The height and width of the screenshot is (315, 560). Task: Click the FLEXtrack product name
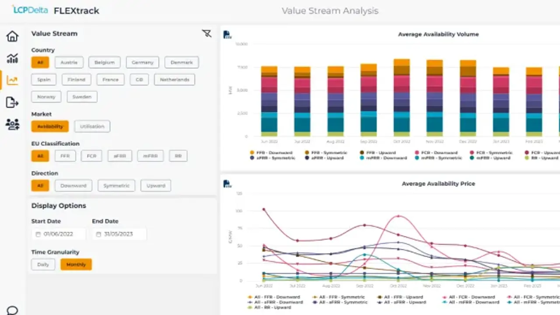point(77,10)
